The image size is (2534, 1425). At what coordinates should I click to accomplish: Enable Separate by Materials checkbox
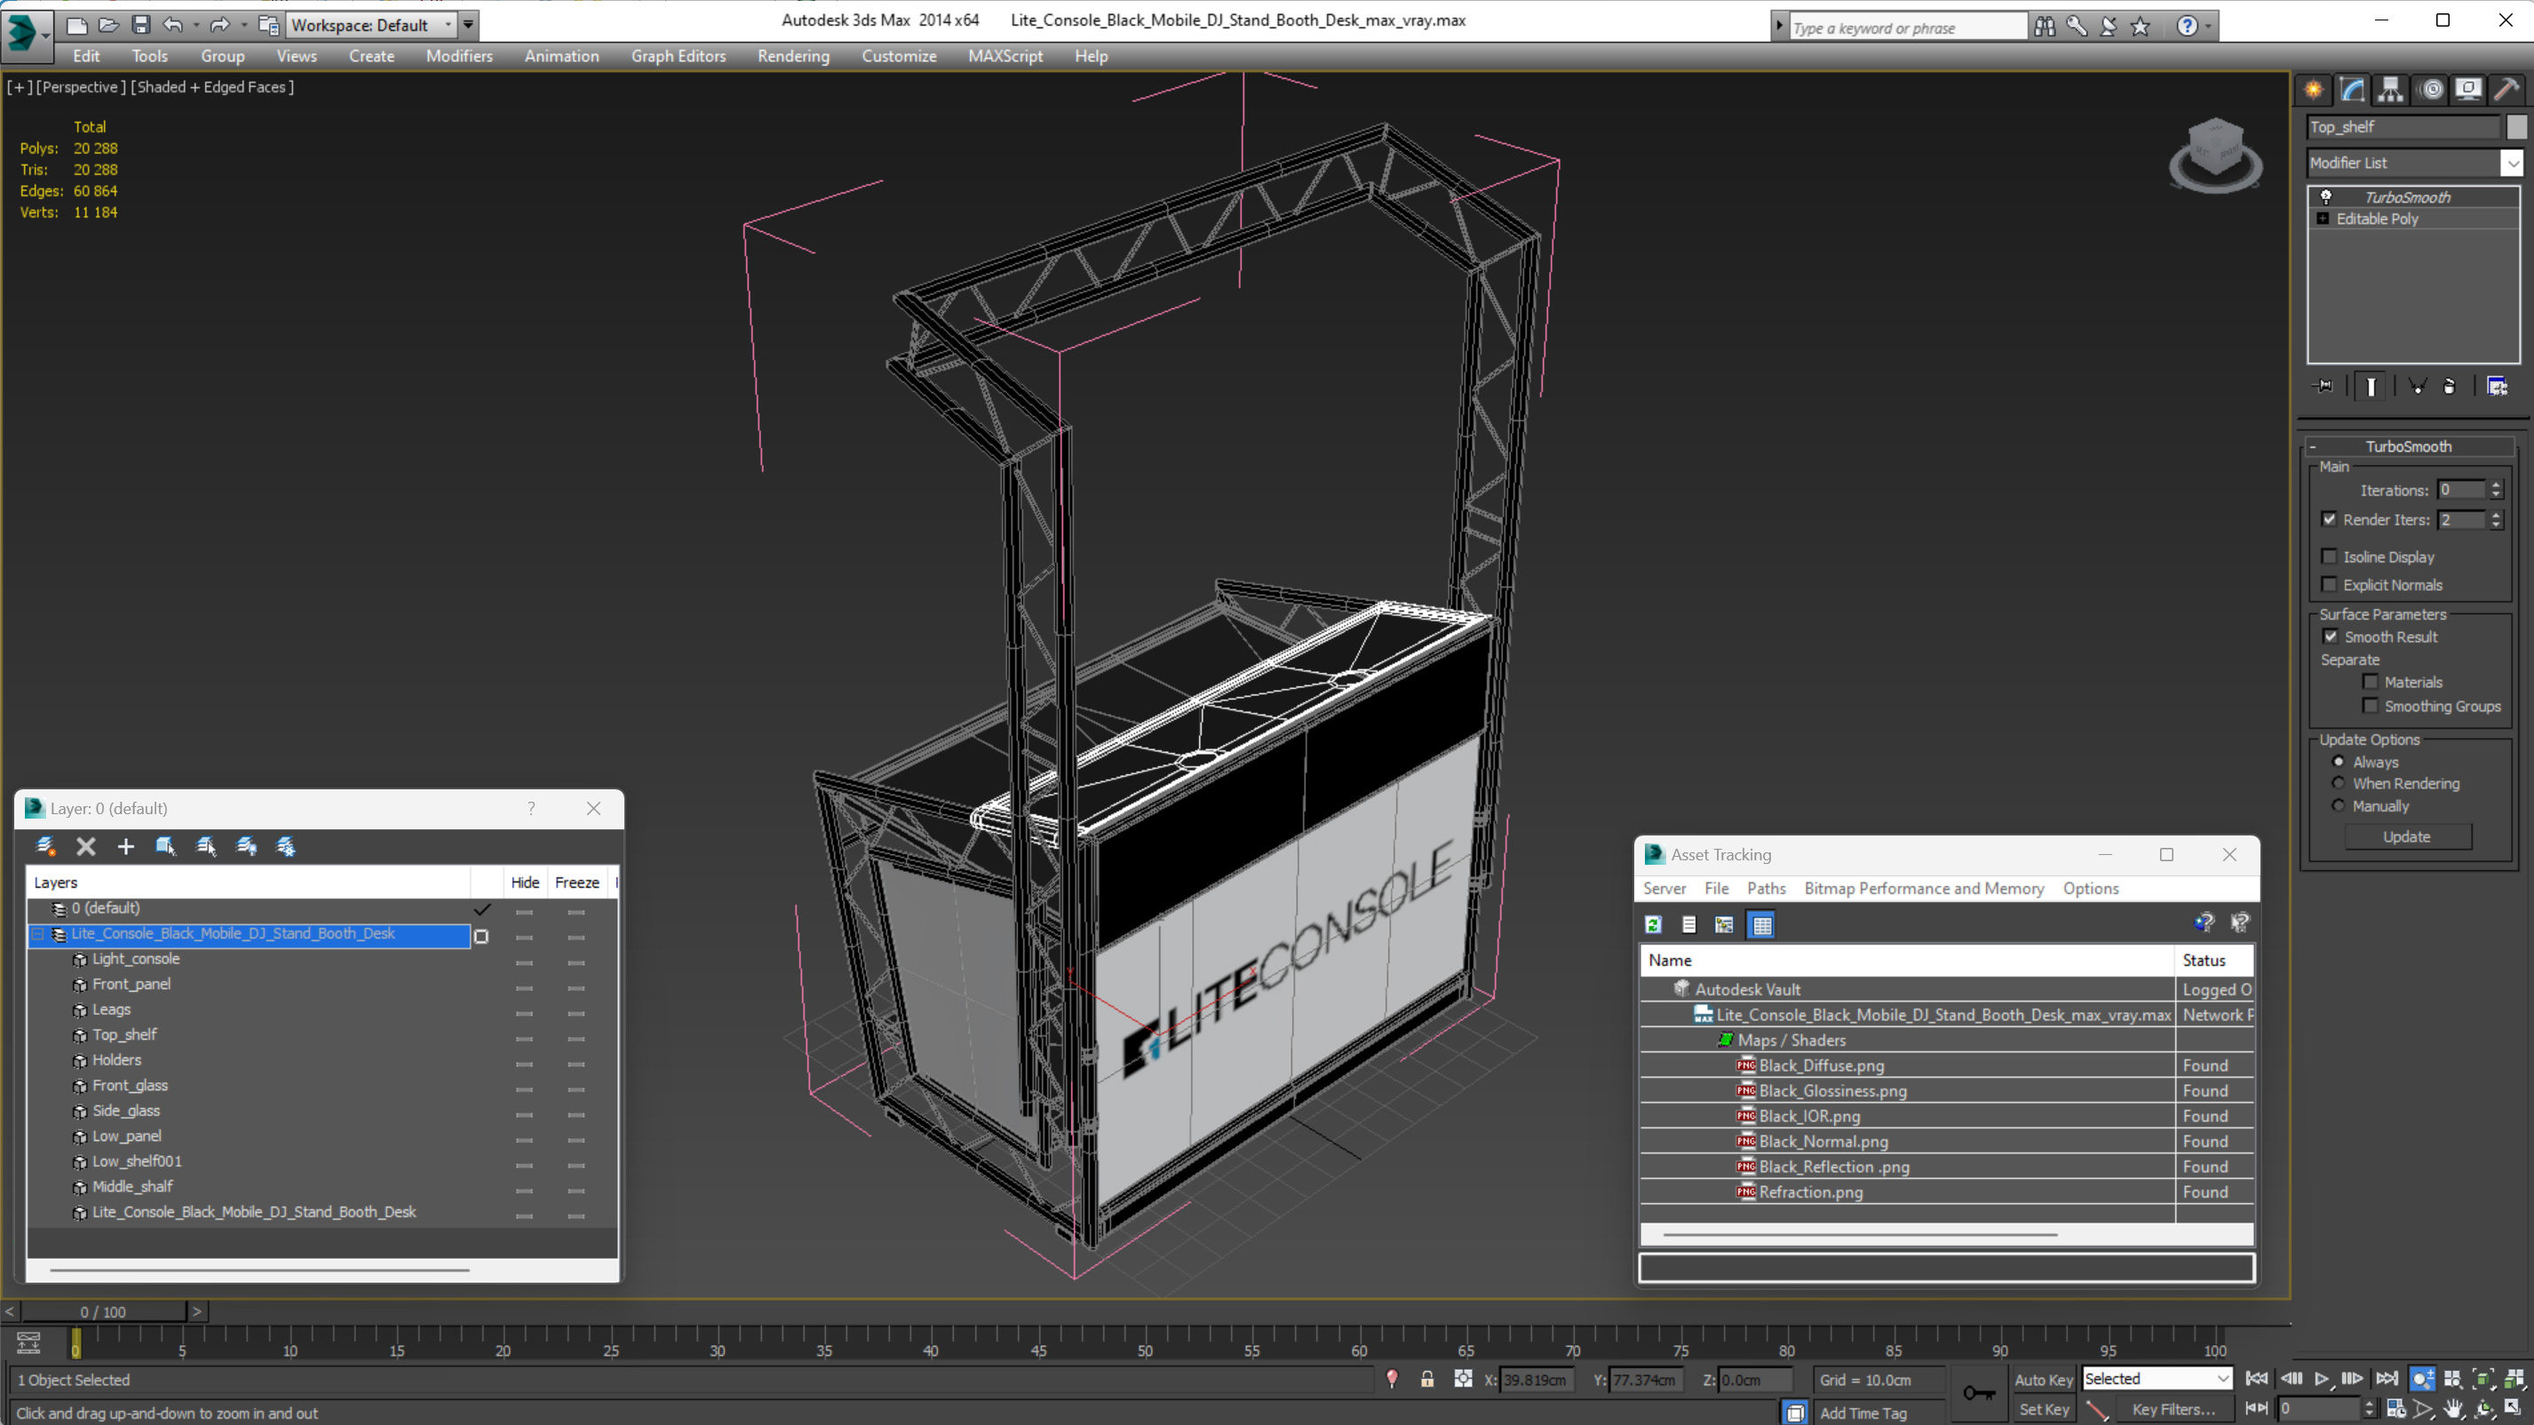tap(2371, 682)
